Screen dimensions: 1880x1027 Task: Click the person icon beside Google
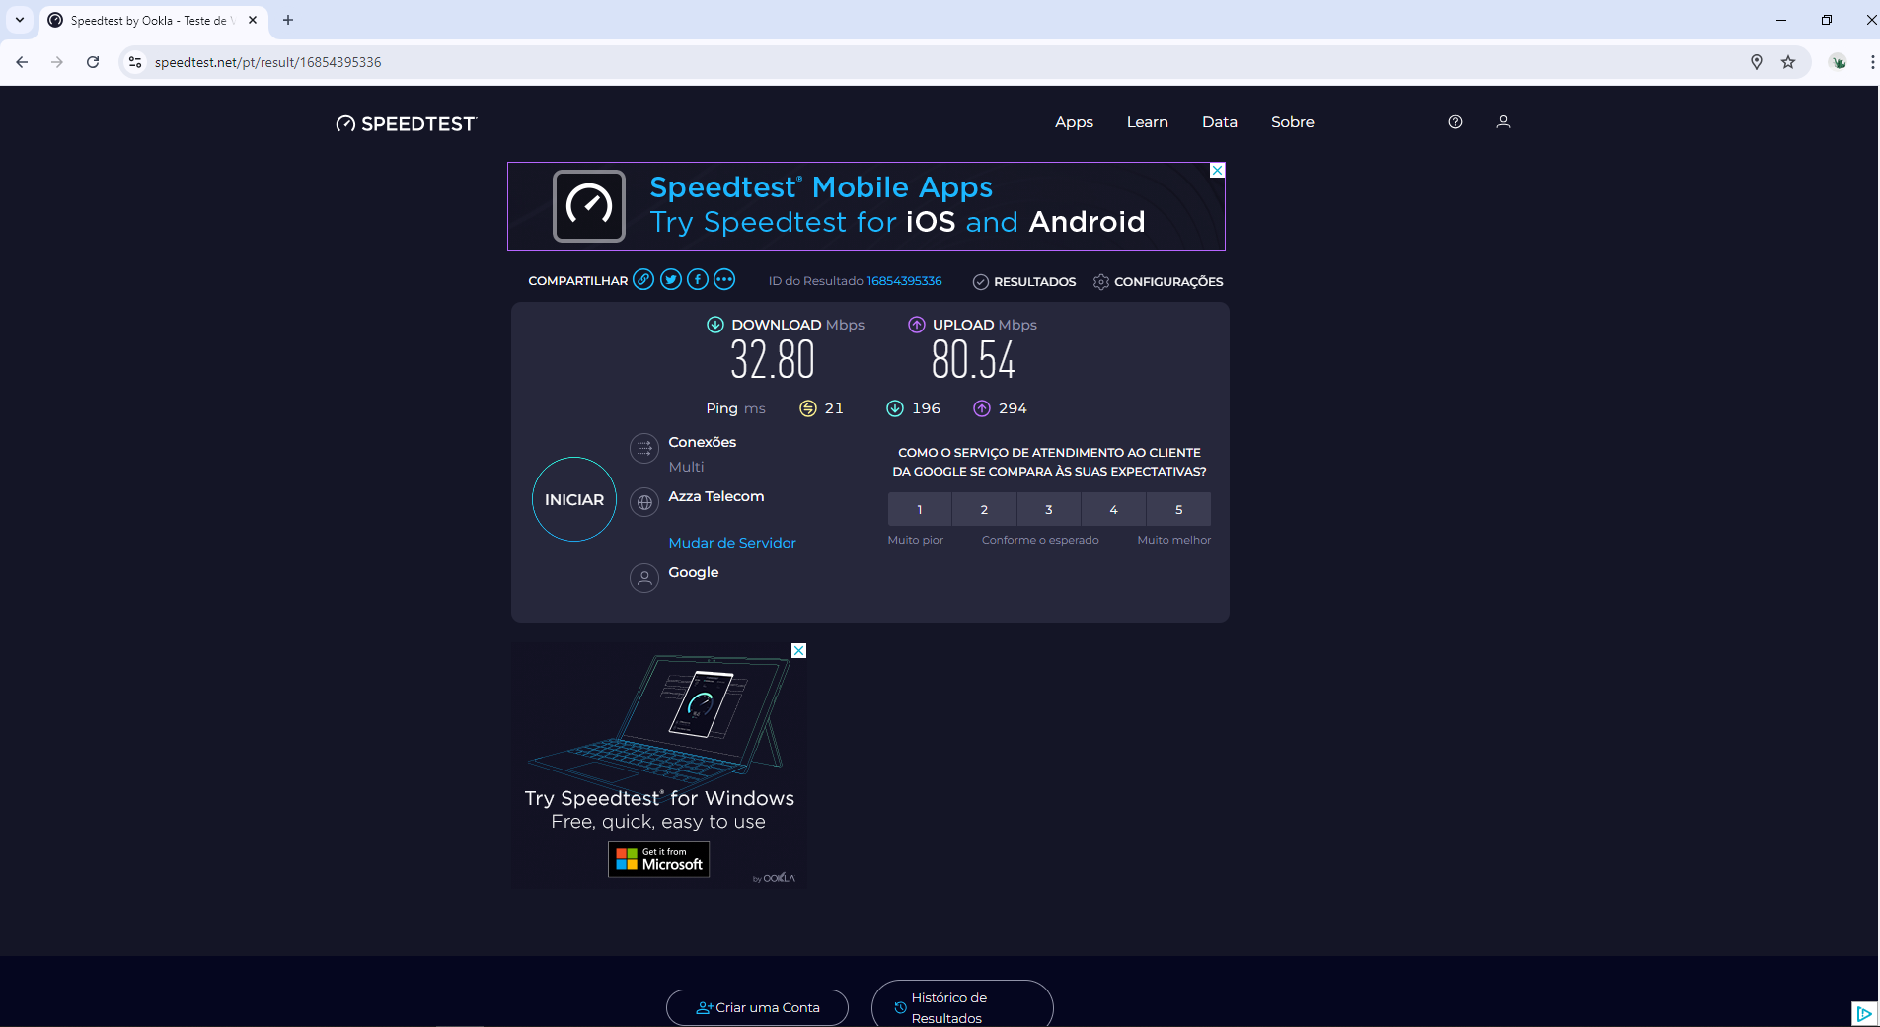(644, 578)
